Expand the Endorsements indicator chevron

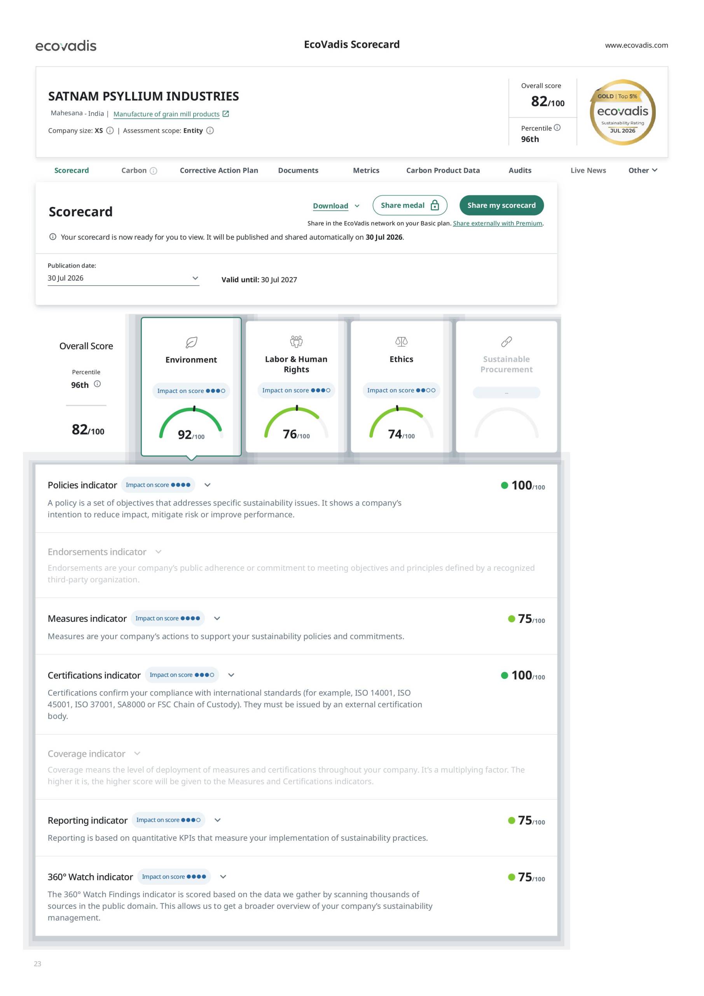tap(158, 552)
